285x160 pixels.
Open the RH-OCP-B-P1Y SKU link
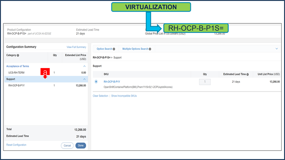112,82
